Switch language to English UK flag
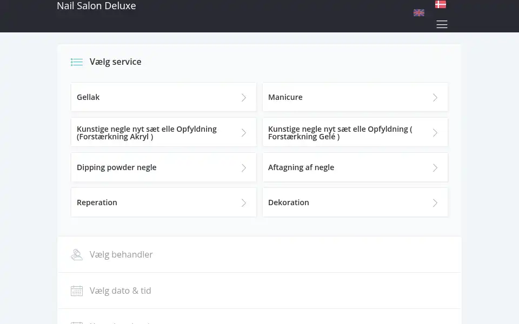The image size is (519, 324). [418, 12]
